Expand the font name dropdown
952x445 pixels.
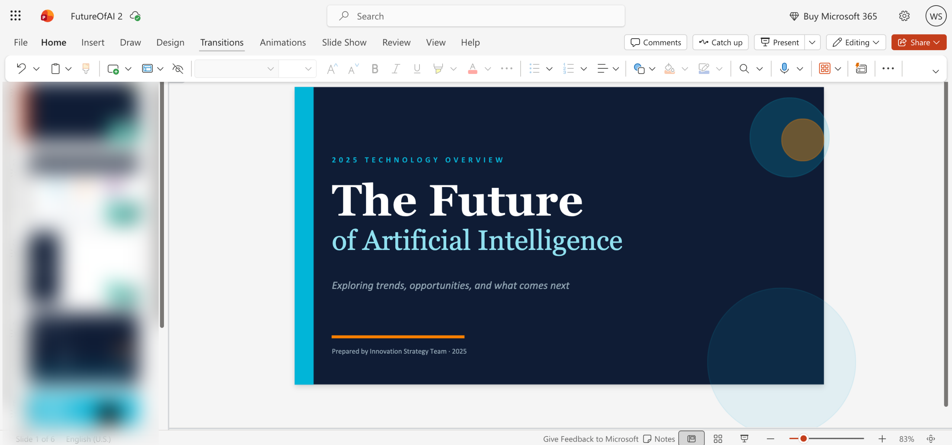pyautogui.click(x=270, y=69)
